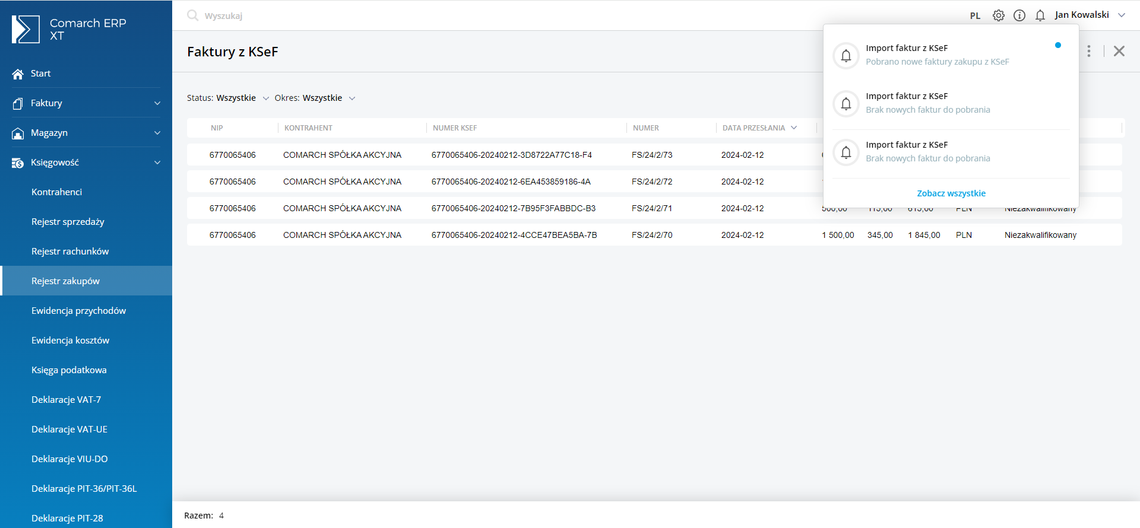Screen dimensions: 1140x528
Task: Collapse the Księgowość sidebar section
Action: tap(157, 163)
